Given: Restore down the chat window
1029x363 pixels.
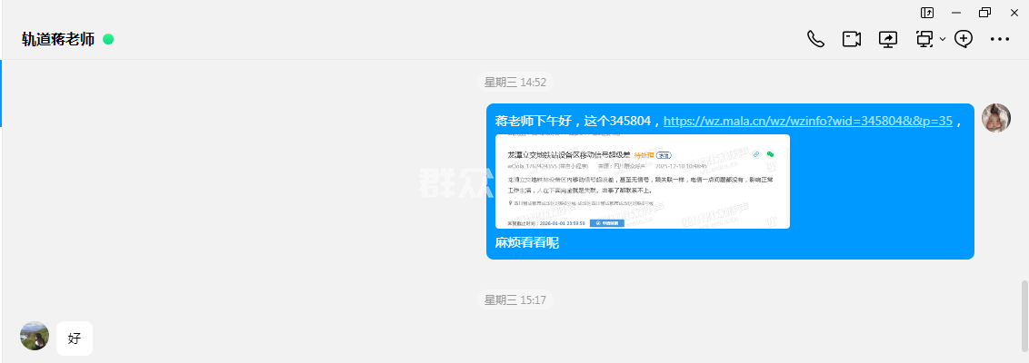Looking at the screenshot, I should pos(984,12).
